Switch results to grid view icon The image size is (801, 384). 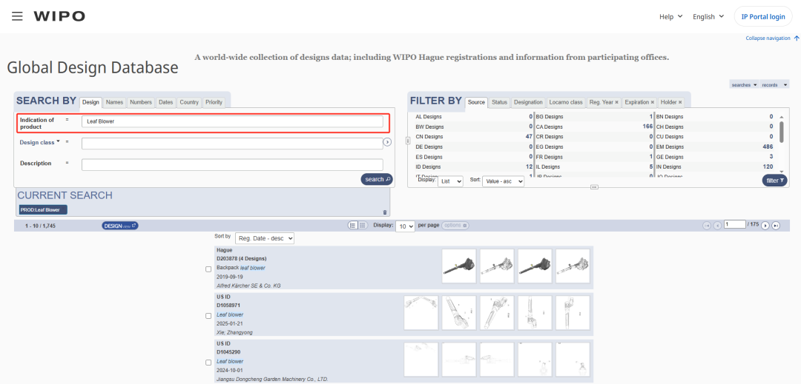[363, 225]
